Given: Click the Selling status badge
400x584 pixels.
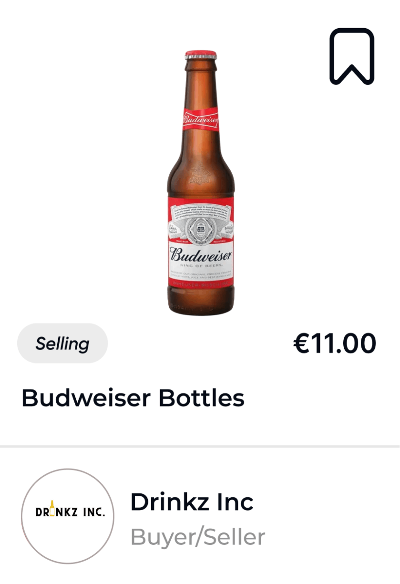Looking at the screenshot, I should tap(62, 344).
